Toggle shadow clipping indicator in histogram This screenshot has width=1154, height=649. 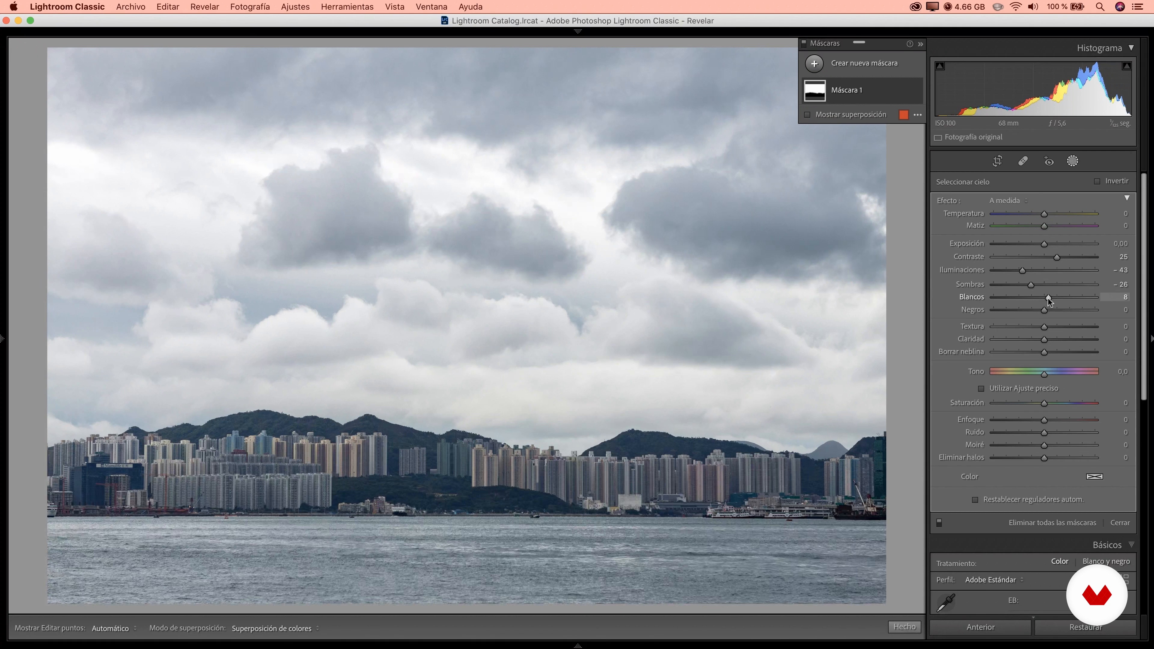pos(940,66)
